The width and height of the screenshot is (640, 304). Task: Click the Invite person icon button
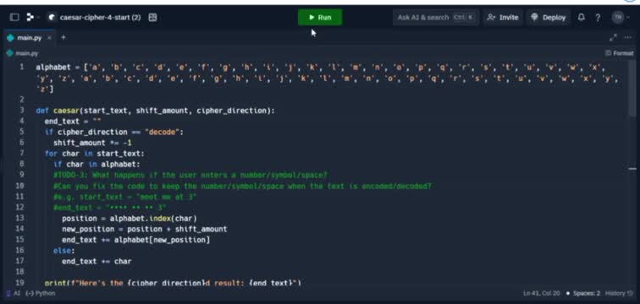point(503,18)
